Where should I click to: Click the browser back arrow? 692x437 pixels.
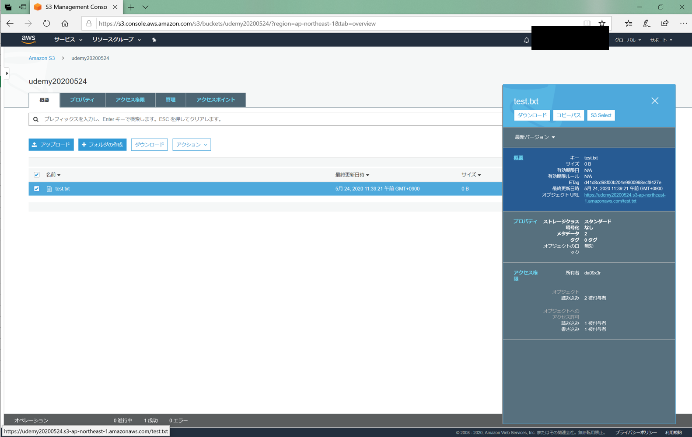pos(10,24)
